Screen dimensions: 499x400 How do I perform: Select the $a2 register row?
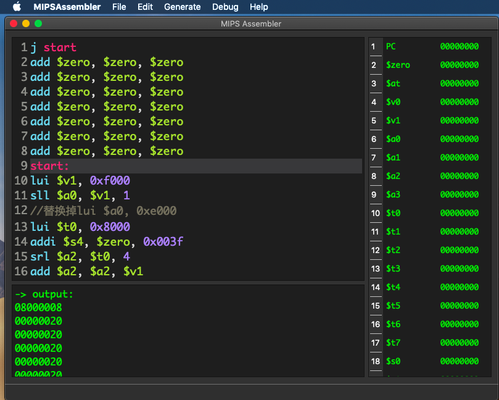430,176
